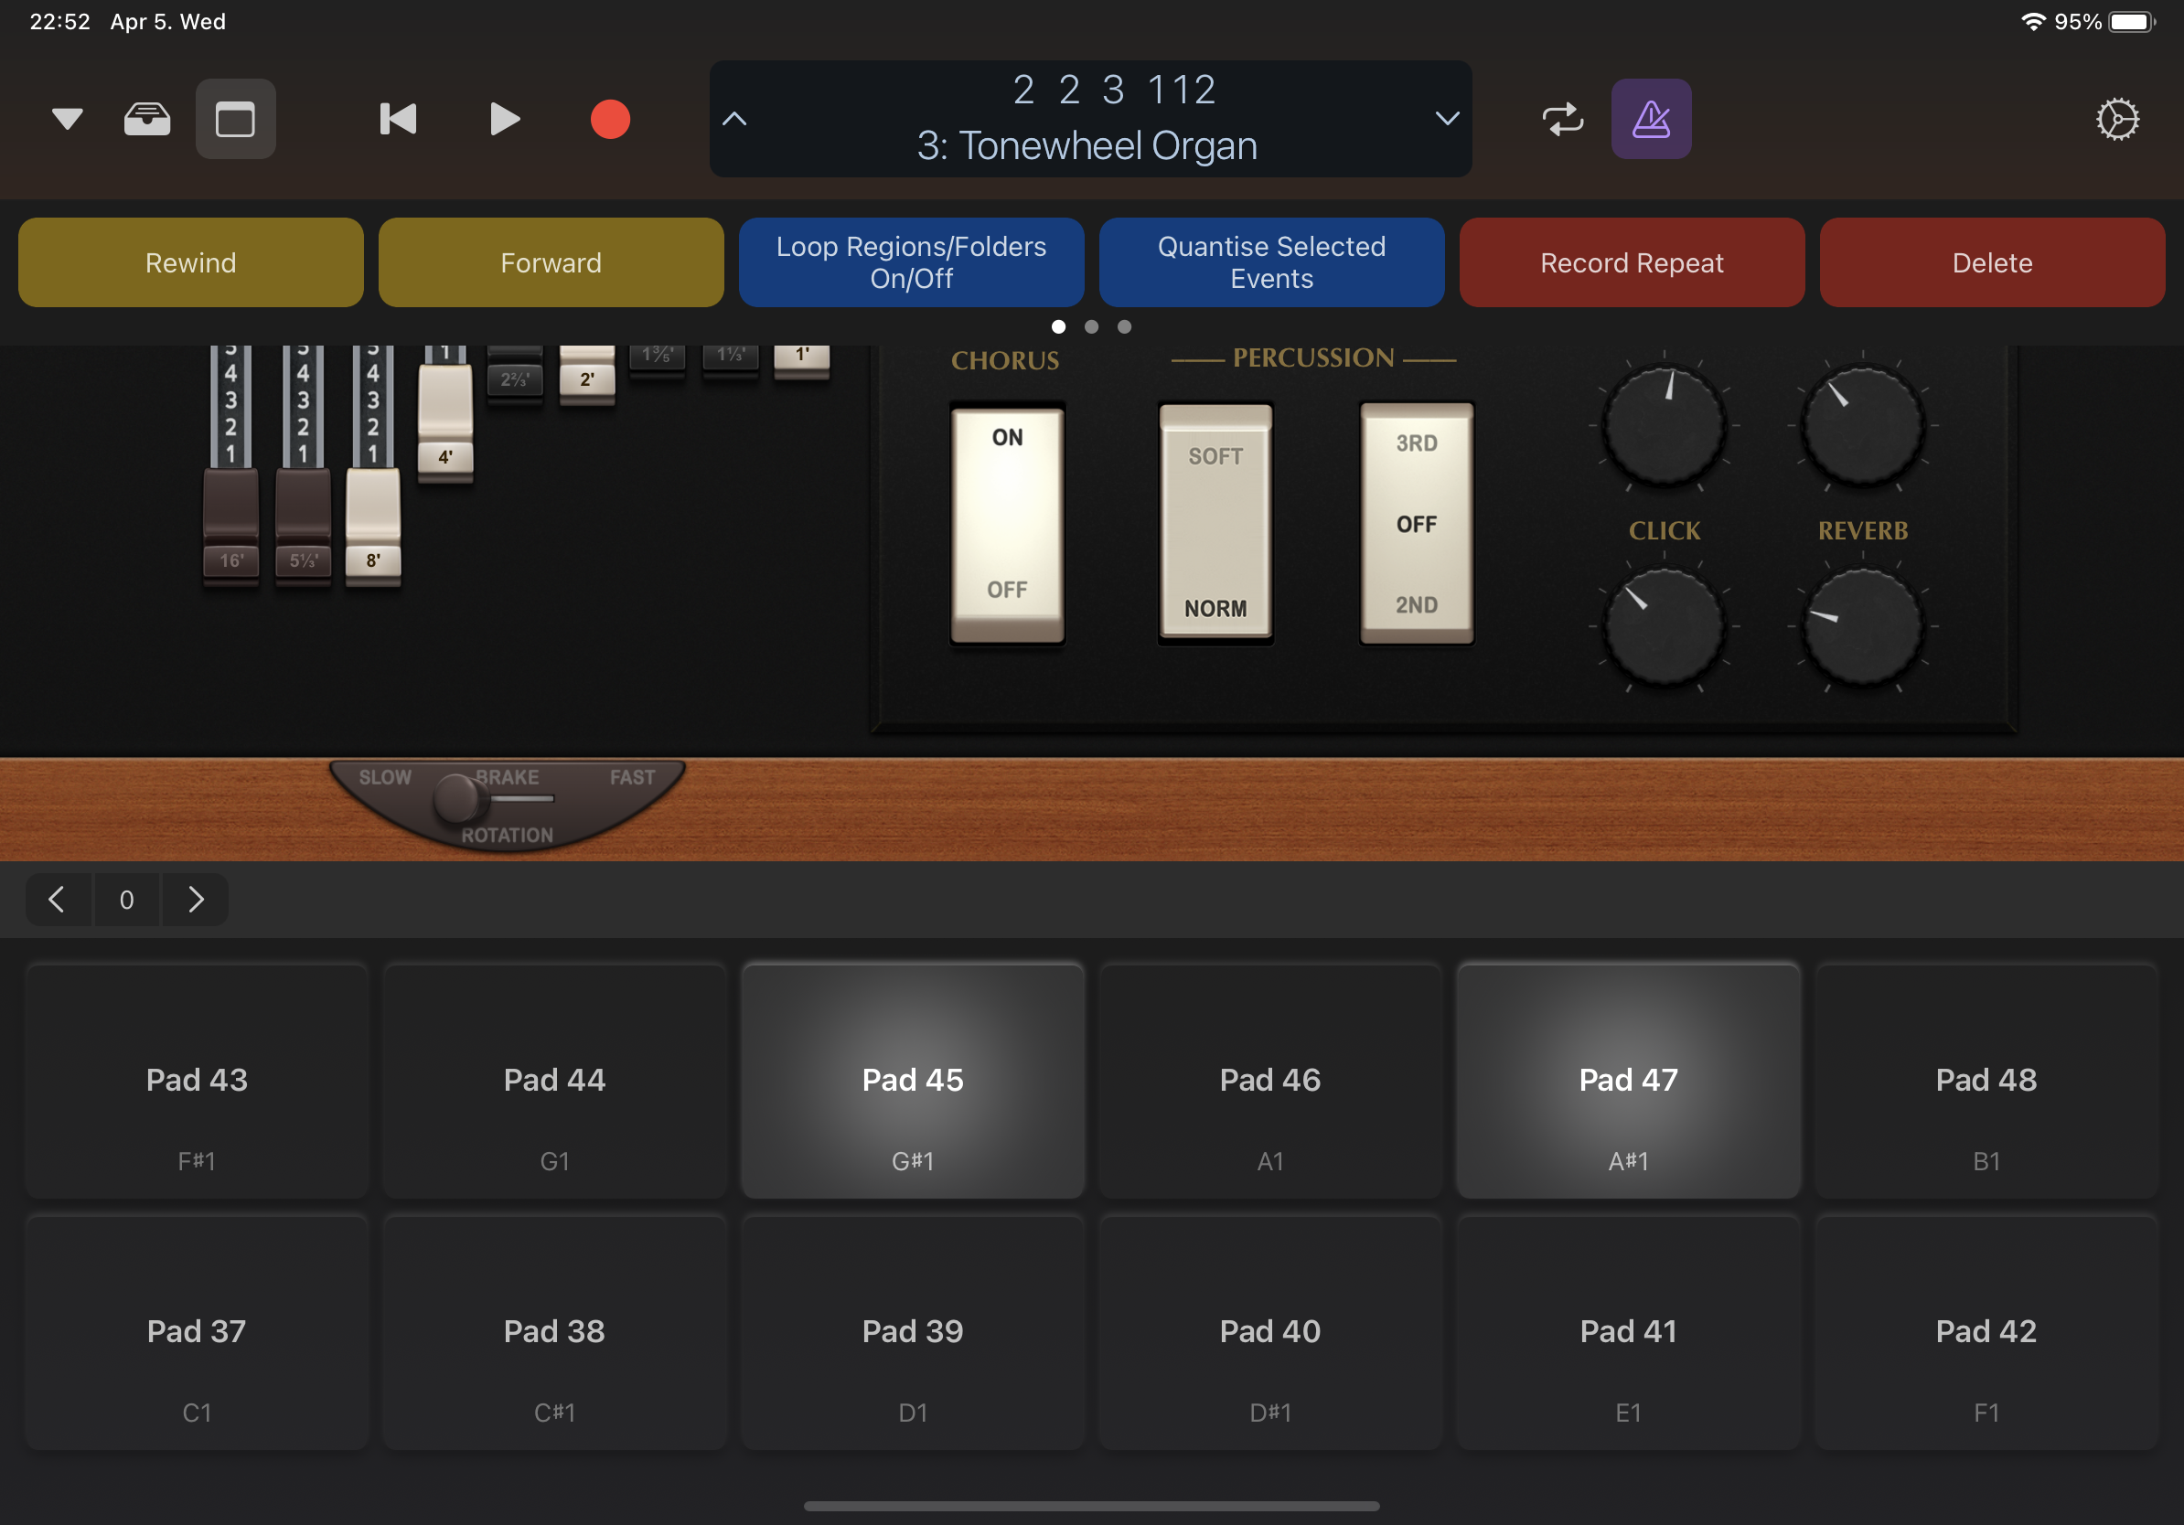Start recording with the red button
This screenshot has width=2184, height=1525.
pyautogui.click(x=610, y=120)
